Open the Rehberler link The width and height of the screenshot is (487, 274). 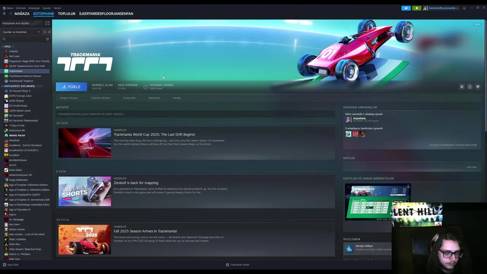(x=154, y=98)
